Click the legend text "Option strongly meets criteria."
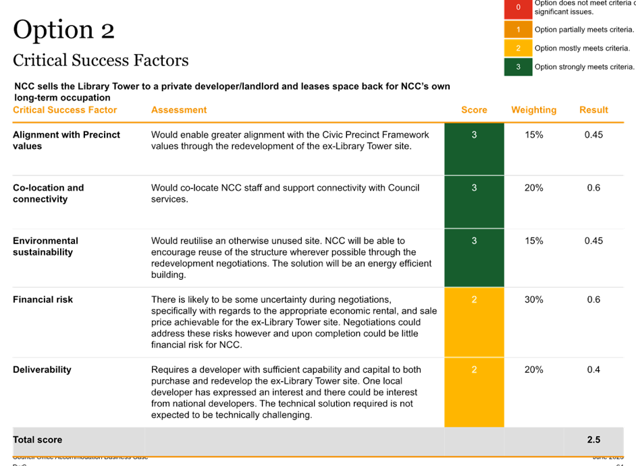This screenshot has height=466, width=636. click(584, 67)
